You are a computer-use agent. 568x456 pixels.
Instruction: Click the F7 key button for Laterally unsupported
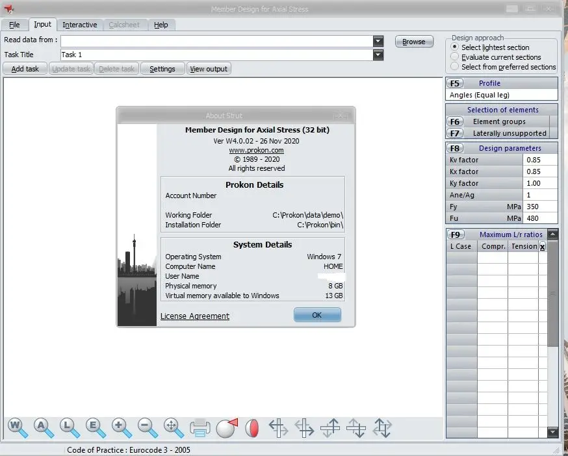[455, 133]
